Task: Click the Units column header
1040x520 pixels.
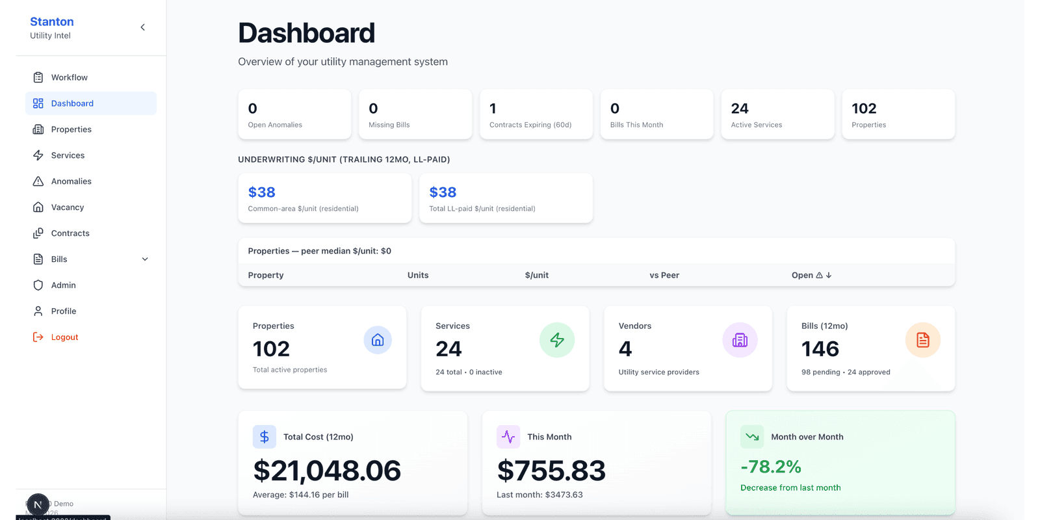Action: (418, 275)
